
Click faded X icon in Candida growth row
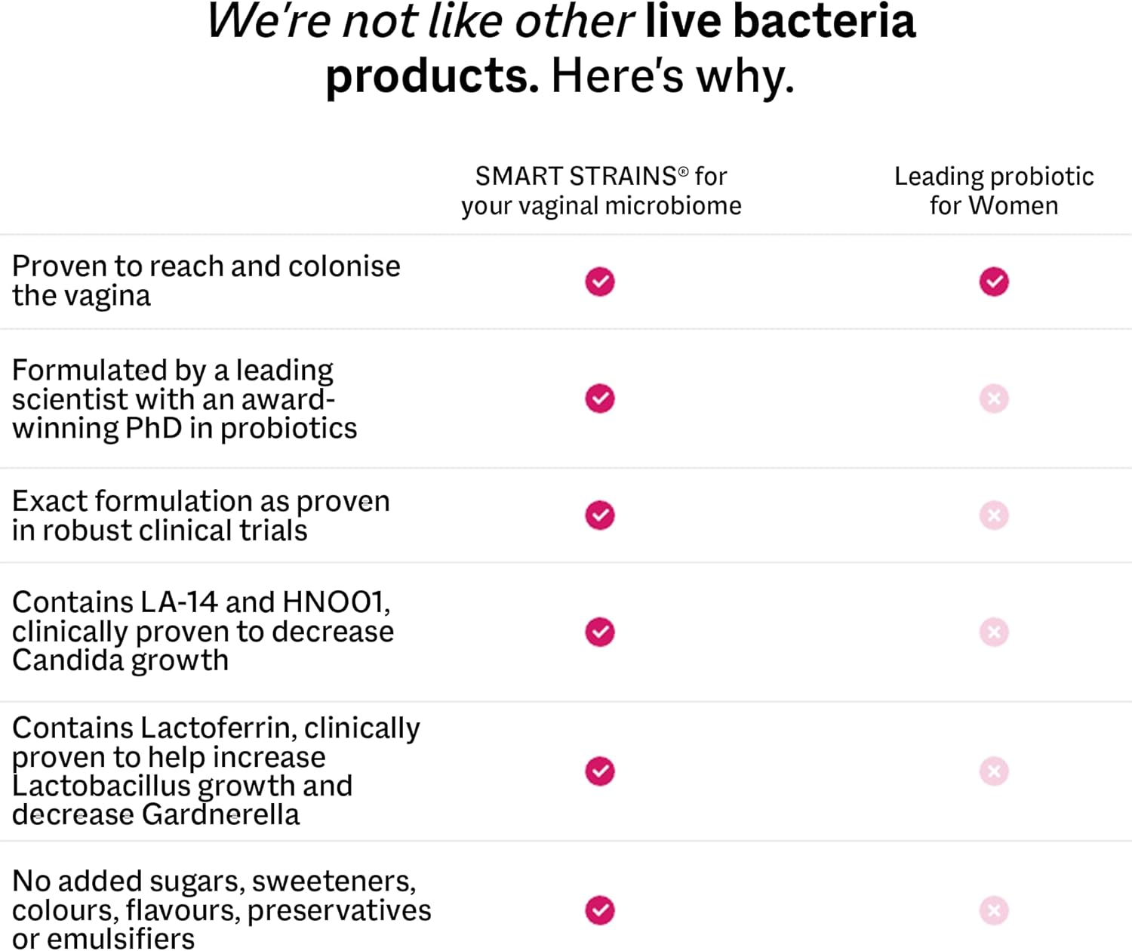[994, 632]
